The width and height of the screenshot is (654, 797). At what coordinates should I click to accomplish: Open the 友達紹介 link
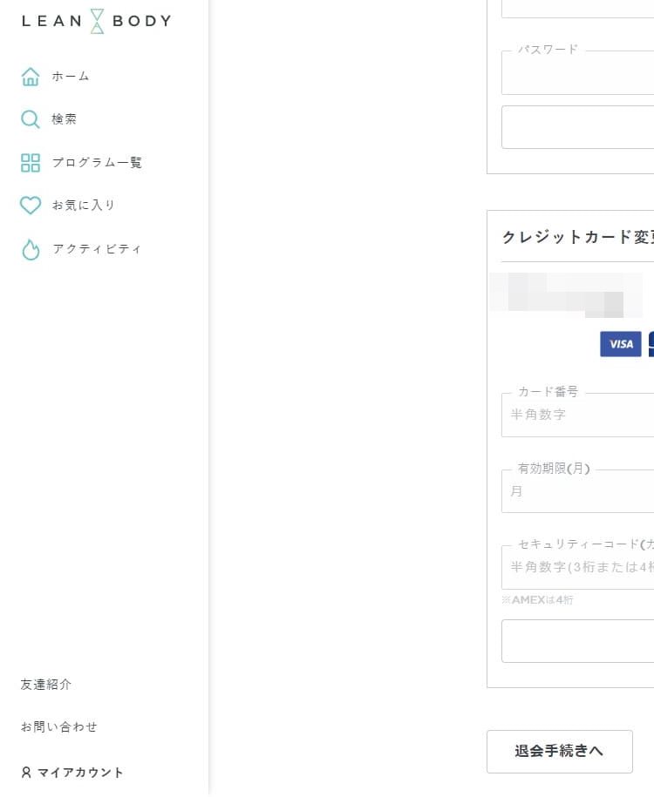46,684
